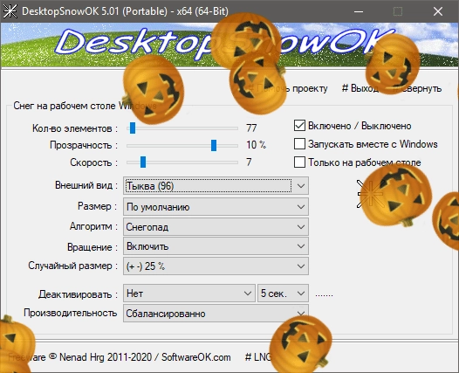This screenshot has width=459, height=373.
Task: Close the DesktopSnowOK window
Action: (438, 11)
